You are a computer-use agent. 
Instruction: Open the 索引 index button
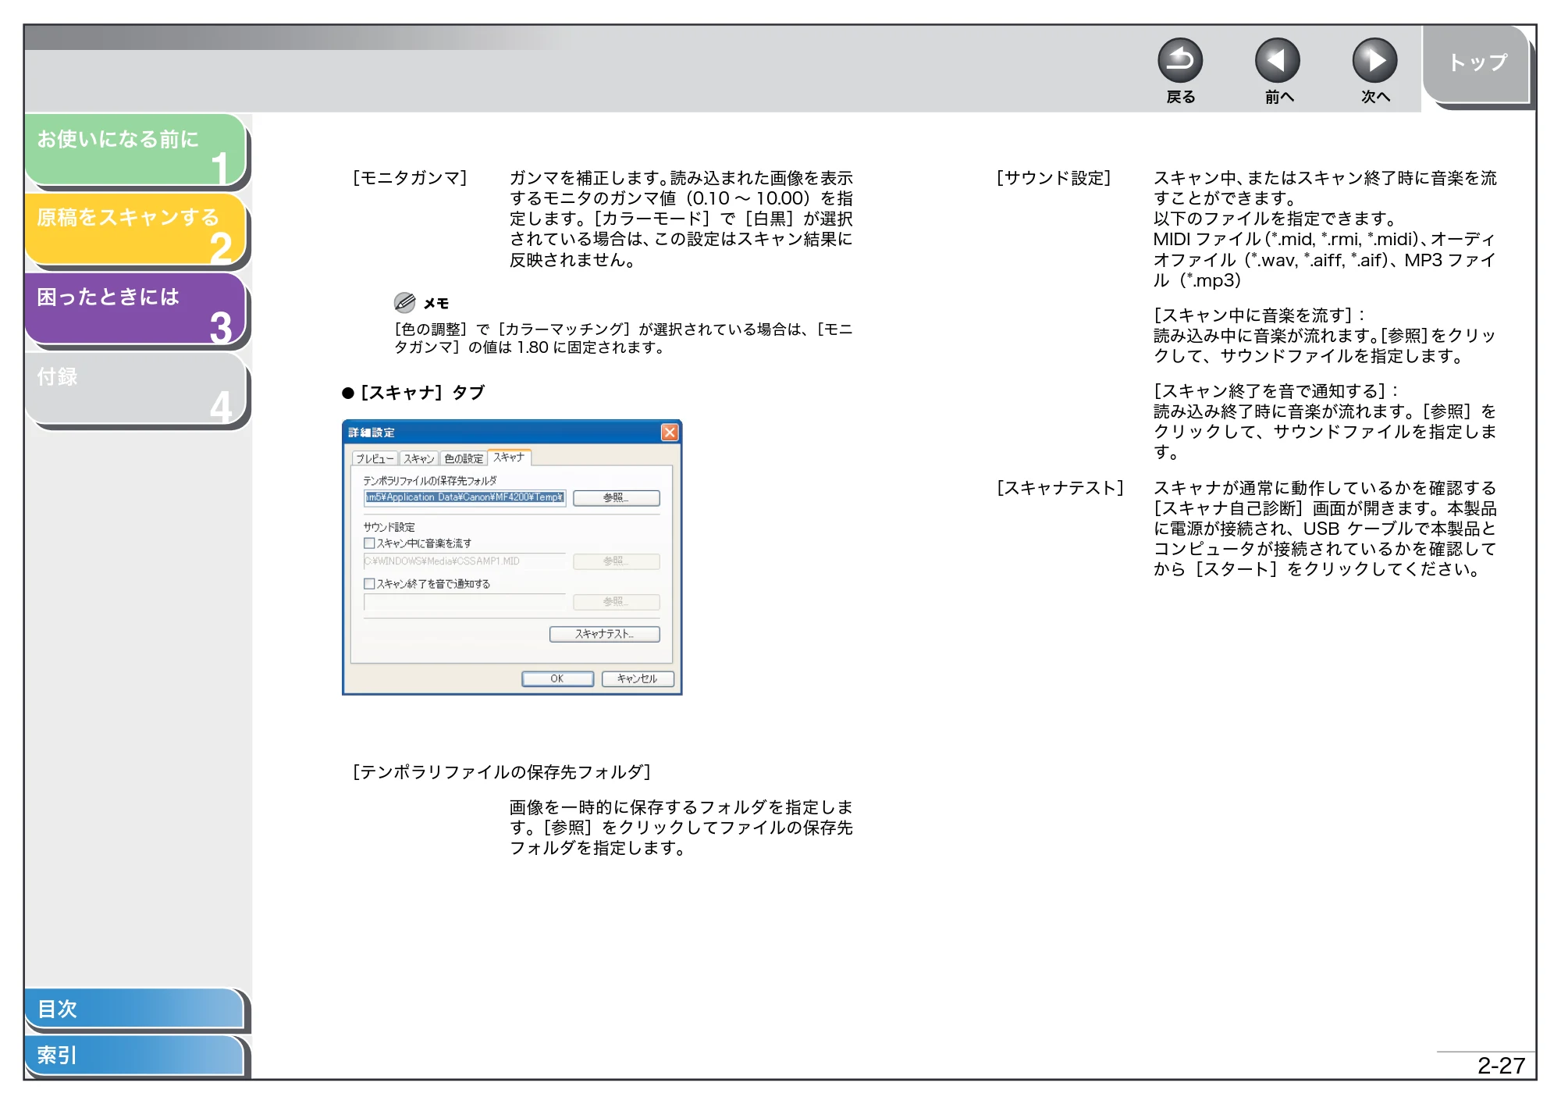134,1055
